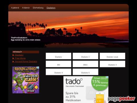This screenshot has height=103, width=137.
Task: Click the ad info icon on tado banner
Action: click(x=107, y=77)
